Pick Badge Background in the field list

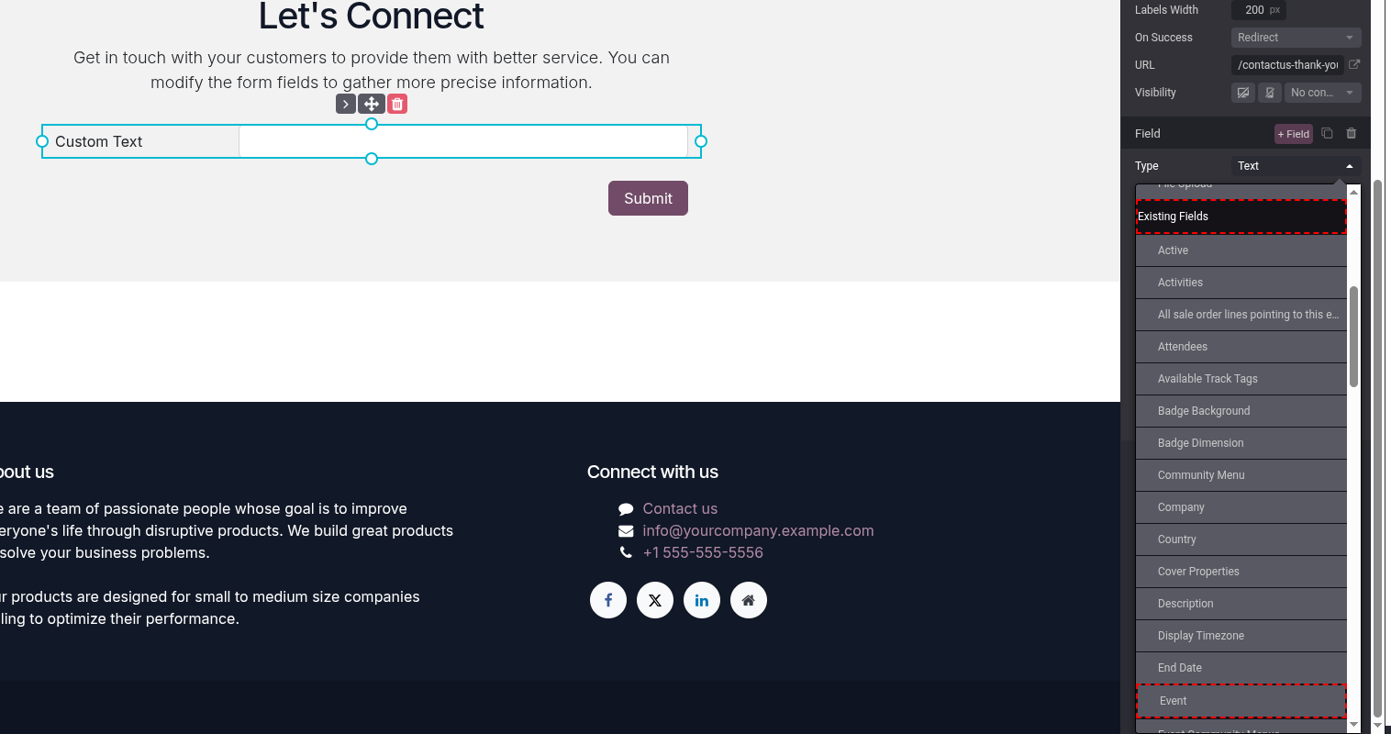1241,411
